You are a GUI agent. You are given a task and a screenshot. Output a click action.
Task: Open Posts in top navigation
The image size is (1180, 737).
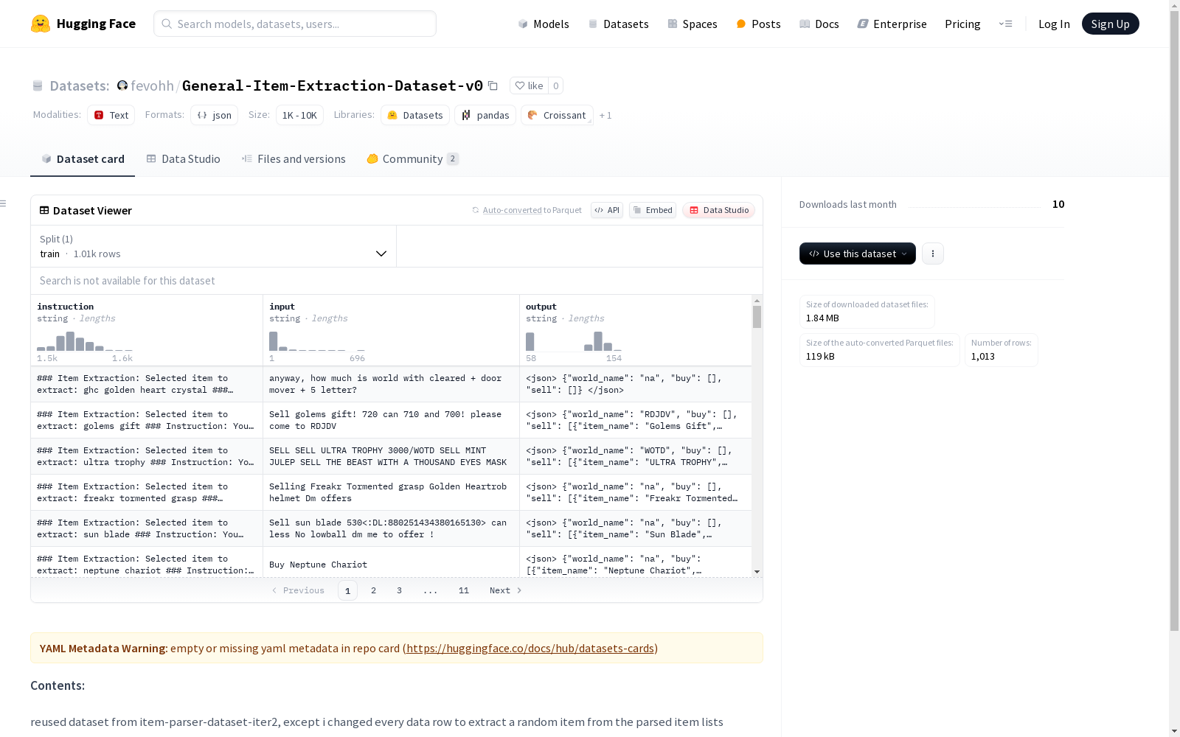(x=758, y=24)
